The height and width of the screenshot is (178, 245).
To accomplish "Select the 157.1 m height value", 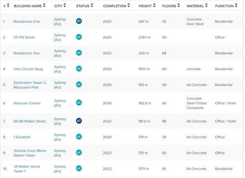I will tap(144, 169).
